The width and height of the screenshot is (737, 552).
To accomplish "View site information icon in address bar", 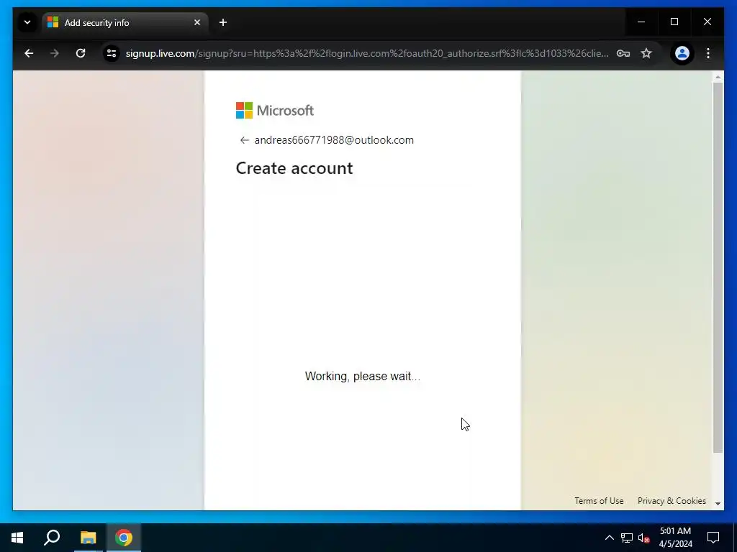I will 112,53.
